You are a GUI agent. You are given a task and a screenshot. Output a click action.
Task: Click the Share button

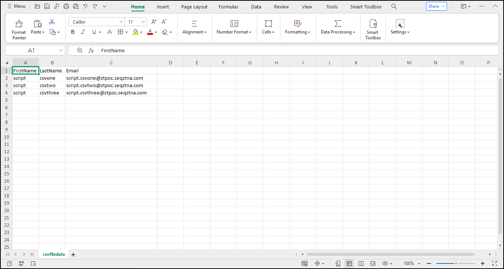point(436,6)
